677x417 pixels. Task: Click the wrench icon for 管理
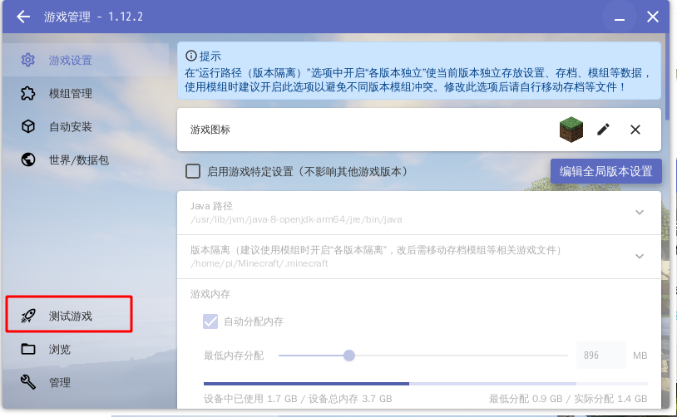point(28,382)
